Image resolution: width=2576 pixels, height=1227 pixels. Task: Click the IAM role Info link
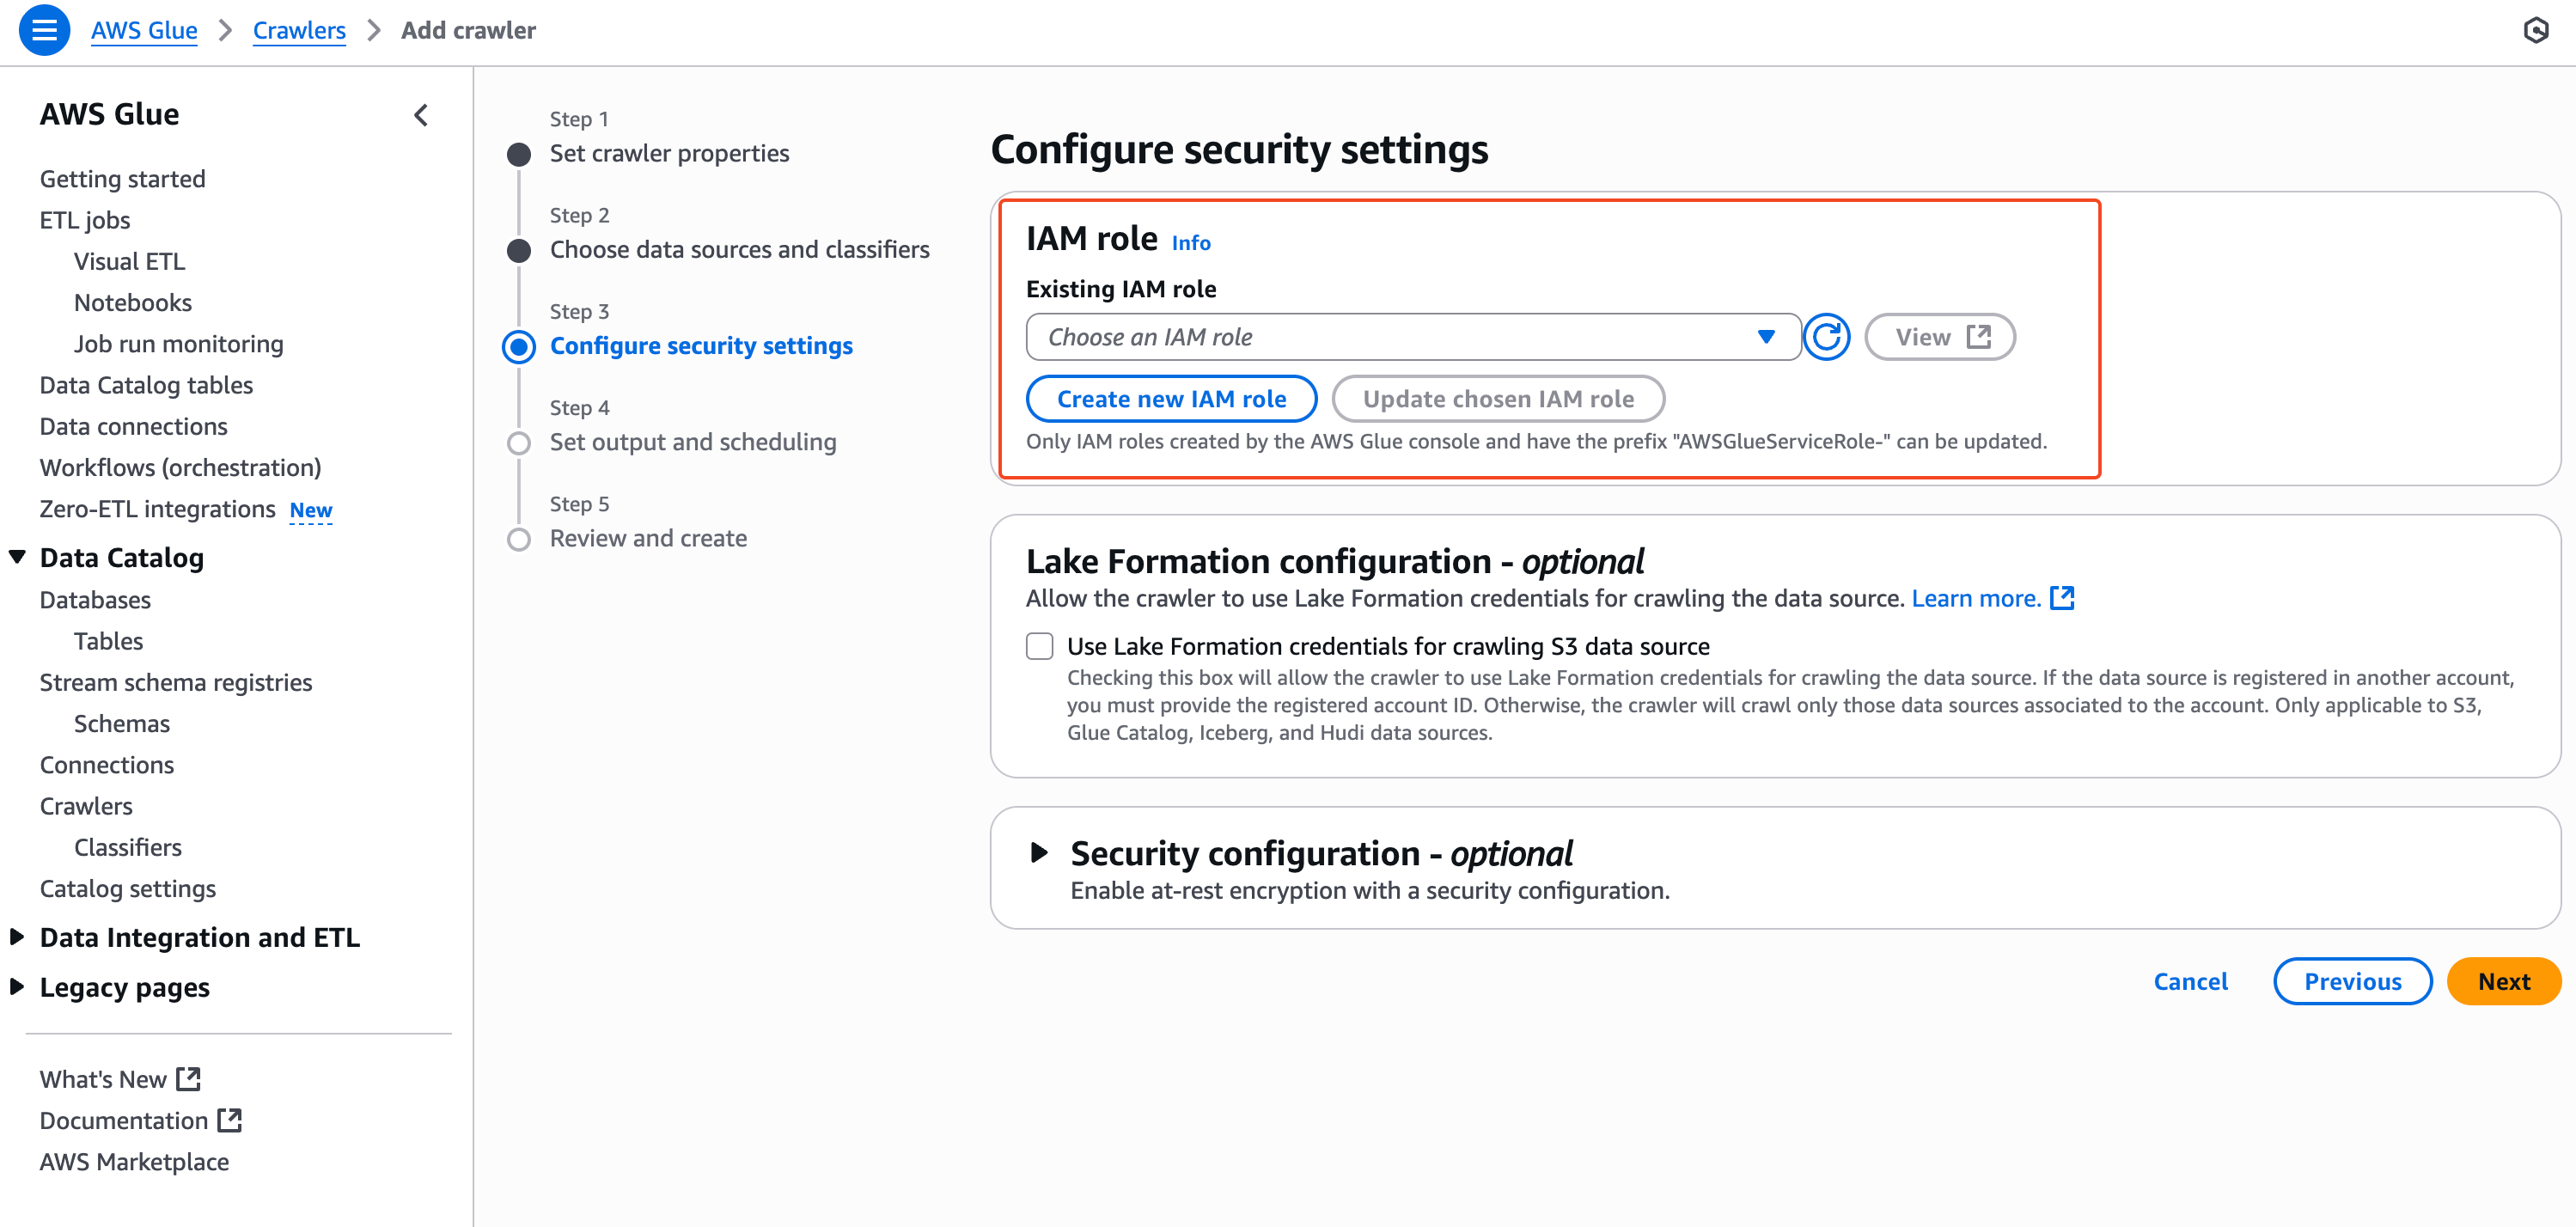click(x=1190, y=243)
